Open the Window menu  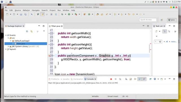click(x=66, y=10)
